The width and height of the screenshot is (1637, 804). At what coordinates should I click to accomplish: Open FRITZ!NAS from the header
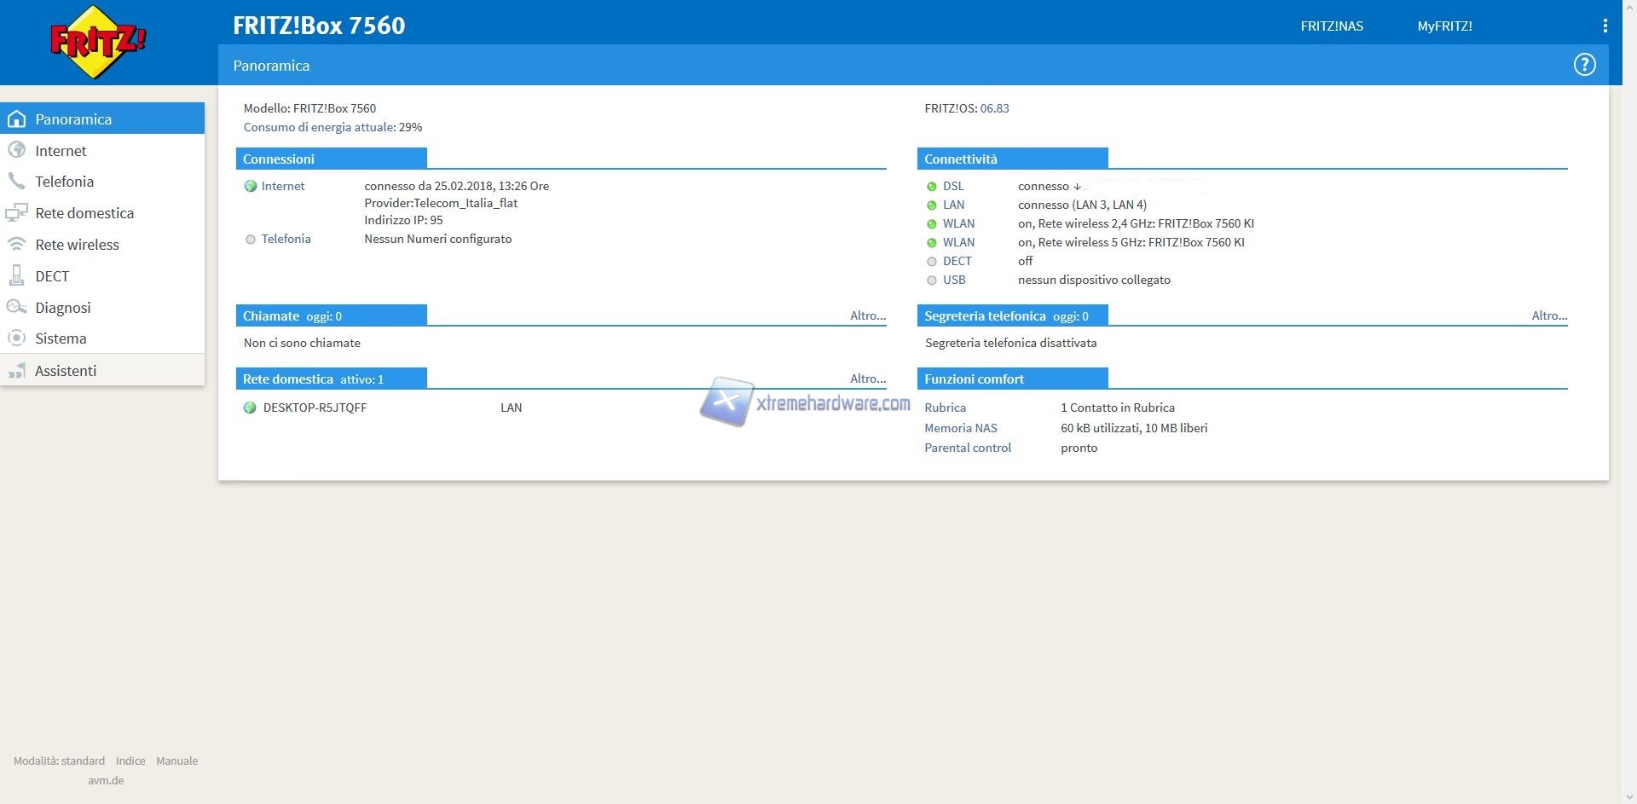coord(1331,26)
